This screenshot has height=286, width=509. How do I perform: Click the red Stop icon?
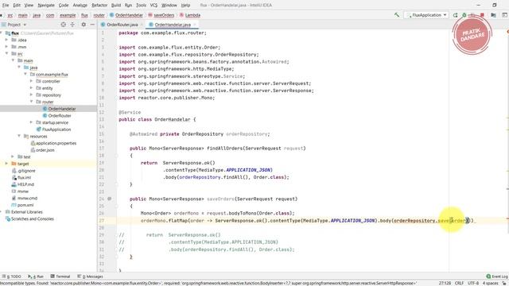(483, 15)
